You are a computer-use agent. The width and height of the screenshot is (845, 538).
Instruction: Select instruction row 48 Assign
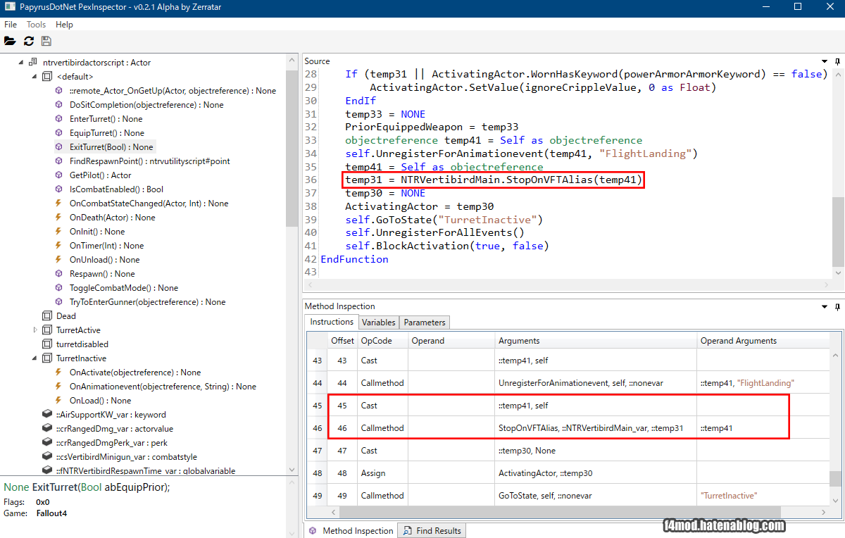click(x=568, y=473)
